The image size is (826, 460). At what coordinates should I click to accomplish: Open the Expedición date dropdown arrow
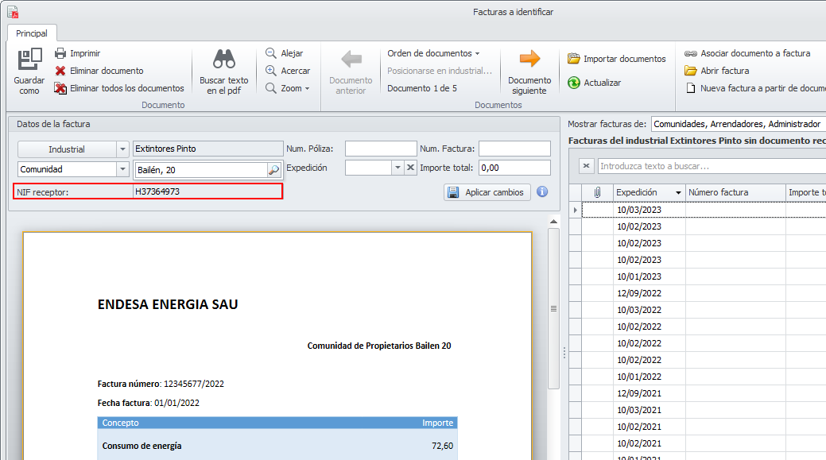click(397, 168)
